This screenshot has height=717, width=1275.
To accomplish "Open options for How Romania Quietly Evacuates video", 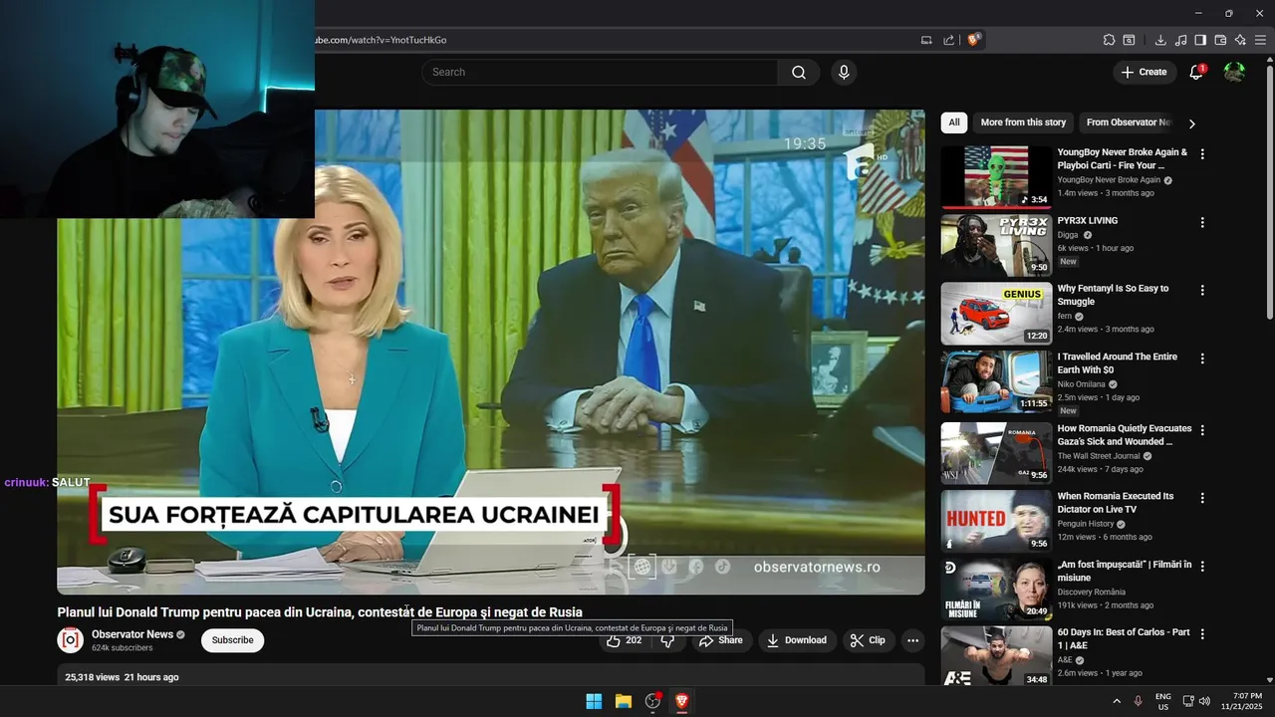I will (1202, 430).
